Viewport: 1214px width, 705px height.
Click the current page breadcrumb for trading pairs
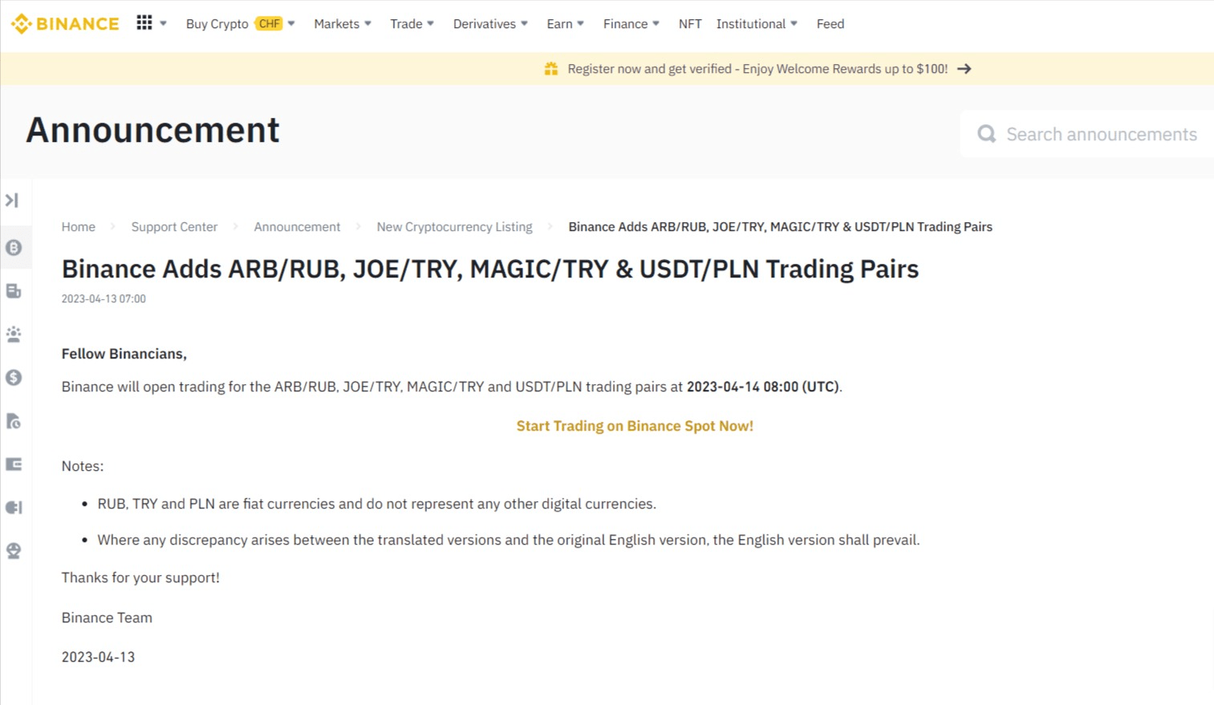[780, 227]
